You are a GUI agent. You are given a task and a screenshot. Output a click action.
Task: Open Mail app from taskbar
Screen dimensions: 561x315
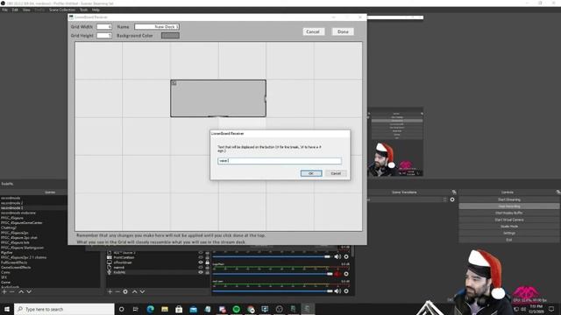click(x=193, y=309)
